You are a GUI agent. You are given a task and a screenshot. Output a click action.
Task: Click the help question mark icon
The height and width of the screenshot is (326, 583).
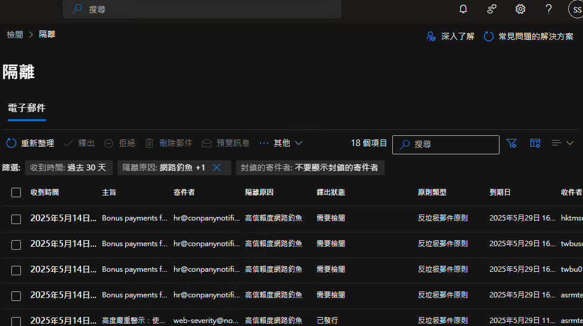(x=549, y=9)
